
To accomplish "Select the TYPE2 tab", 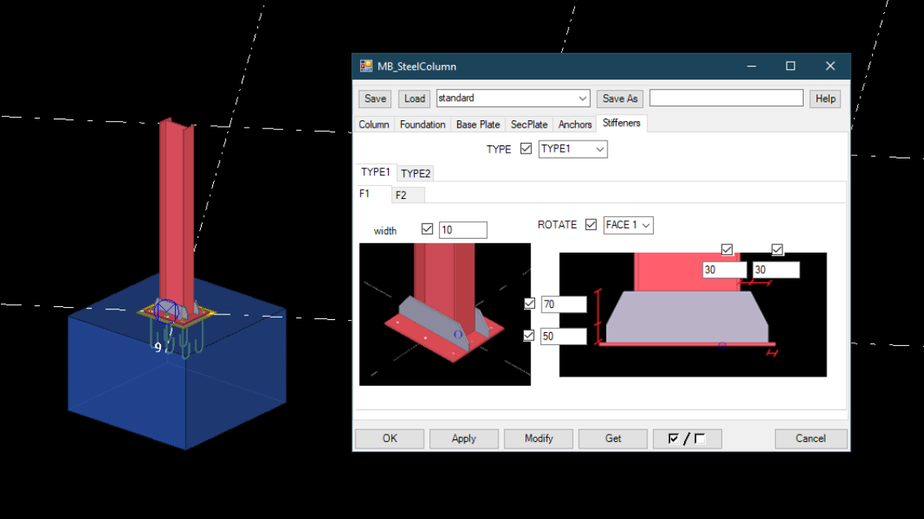I will [415, 172].
